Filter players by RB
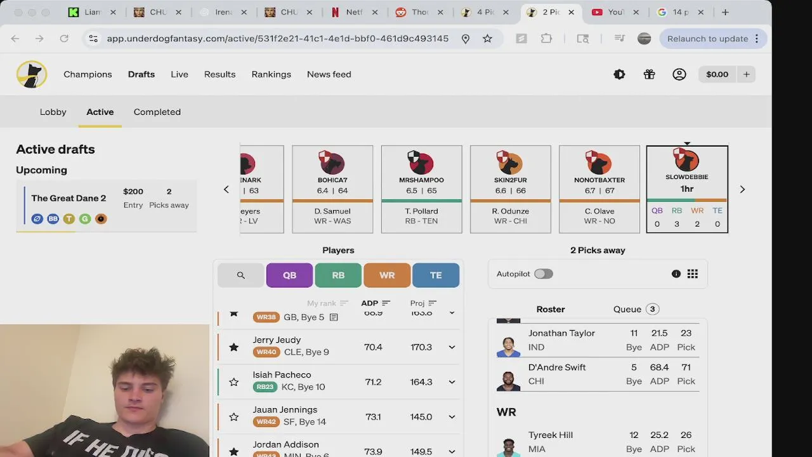812x457 pixels. 338,275
